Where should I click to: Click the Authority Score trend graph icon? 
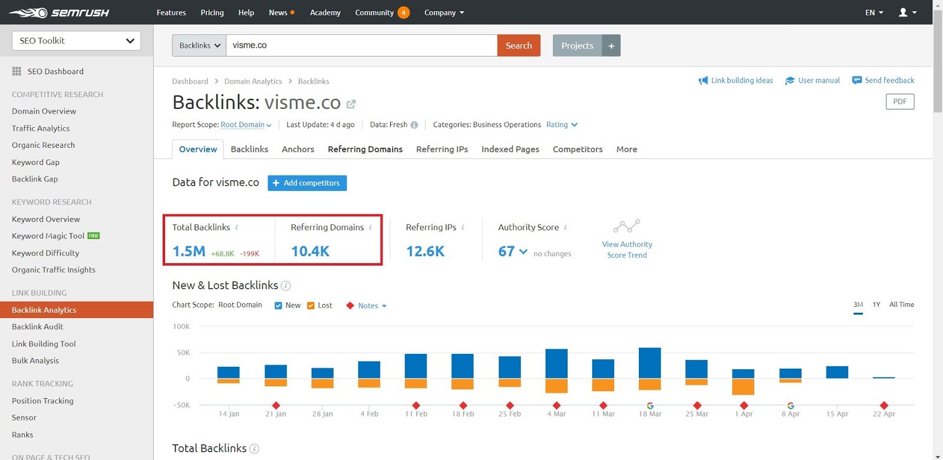(x=627, y=226)
